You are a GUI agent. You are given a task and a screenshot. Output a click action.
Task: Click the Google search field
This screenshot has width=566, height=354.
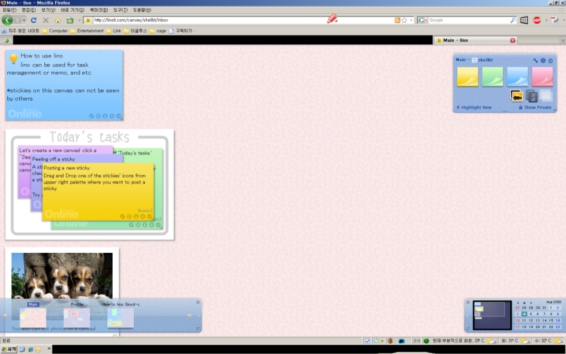(x=469, y=20)
